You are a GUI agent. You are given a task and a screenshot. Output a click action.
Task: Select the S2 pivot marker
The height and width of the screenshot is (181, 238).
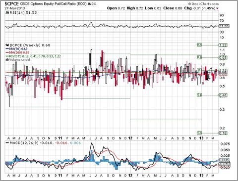[199, 133]
